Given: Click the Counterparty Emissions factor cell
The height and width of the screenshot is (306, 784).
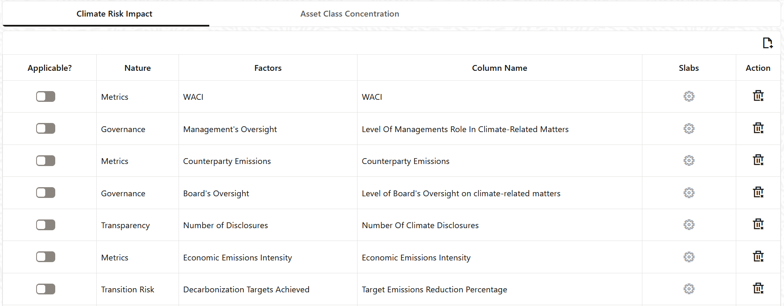Looking at the screenshot, I should tap(227, 161).
